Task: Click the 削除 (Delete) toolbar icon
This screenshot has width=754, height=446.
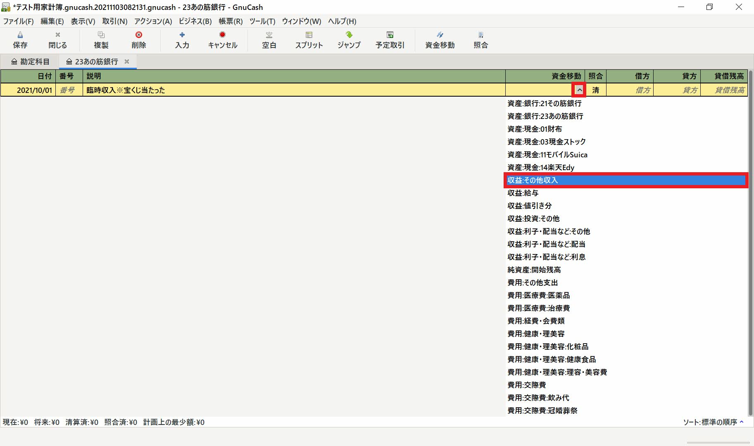Action: [x=139, y=40]
